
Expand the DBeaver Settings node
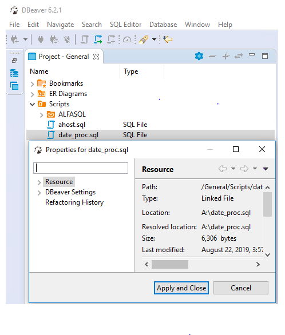(39, 193)
